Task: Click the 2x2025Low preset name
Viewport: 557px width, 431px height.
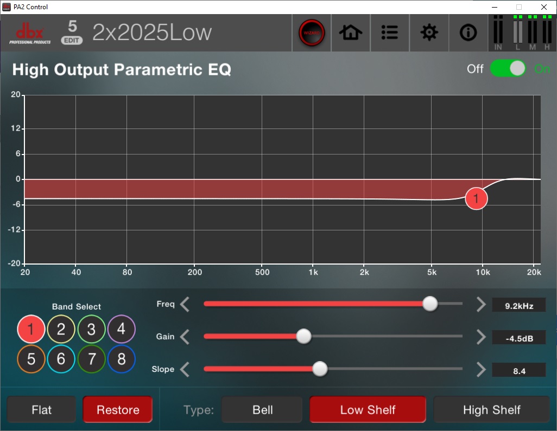Action: click(152, 33)
